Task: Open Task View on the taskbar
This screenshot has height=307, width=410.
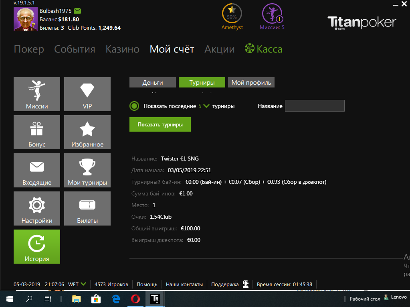Action: tap(48, 299)
